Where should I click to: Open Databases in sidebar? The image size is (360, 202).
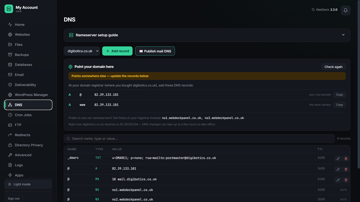pos(28,65)
